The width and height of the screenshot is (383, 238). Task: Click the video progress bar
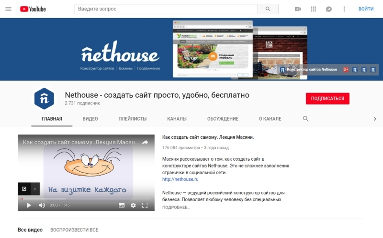tap(86, 199)
